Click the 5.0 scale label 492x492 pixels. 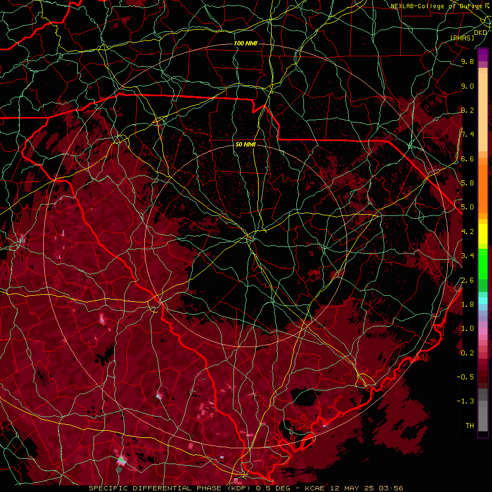point(467,207)
